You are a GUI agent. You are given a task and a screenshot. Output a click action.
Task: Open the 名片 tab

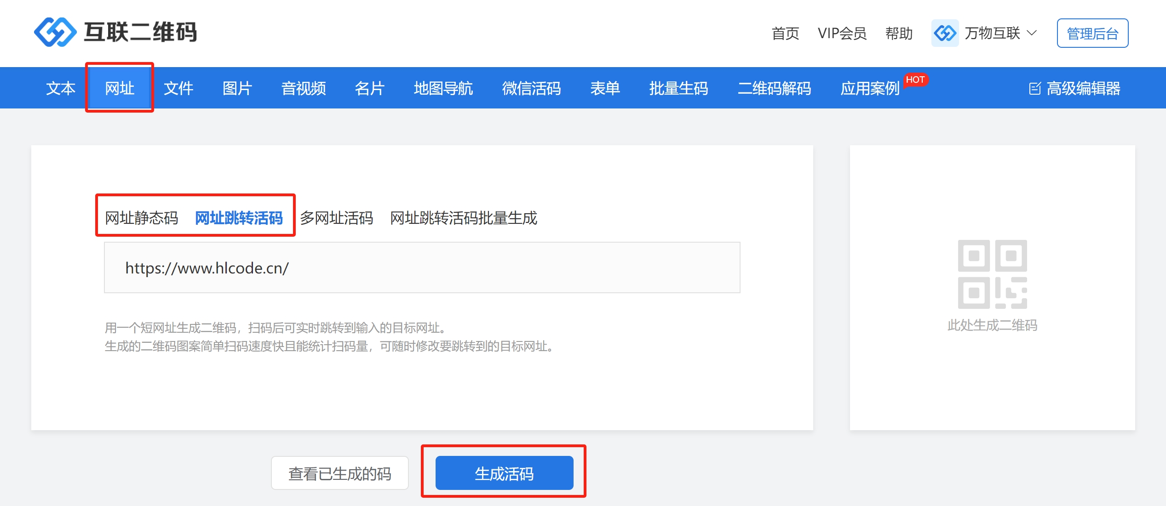tap(370, 88)
